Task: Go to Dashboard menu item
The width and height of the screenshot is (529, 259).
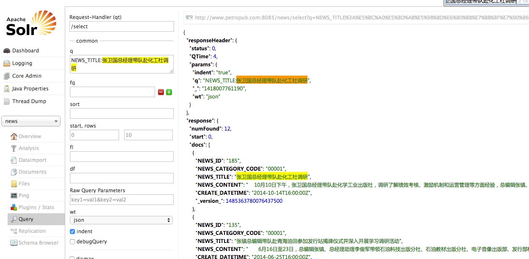Action: 25,51
